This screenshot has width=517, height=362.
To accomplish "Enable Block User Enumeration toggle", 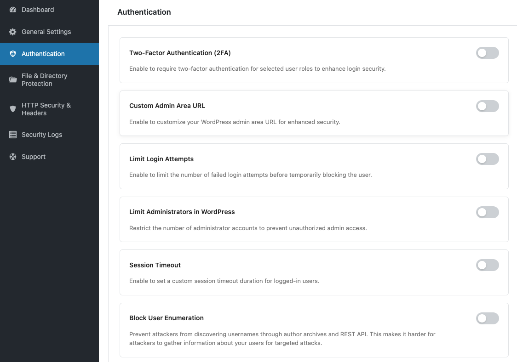I will [x=487, y=318].
